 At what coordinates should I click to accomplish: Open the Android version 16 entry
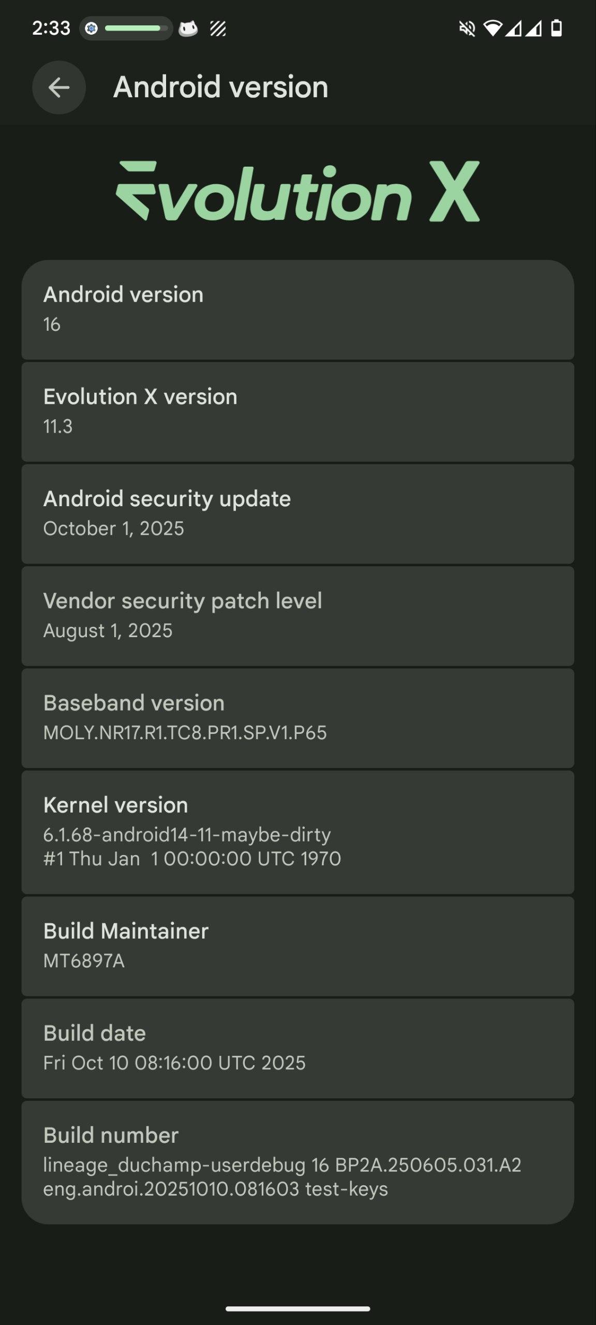point(298,310)
